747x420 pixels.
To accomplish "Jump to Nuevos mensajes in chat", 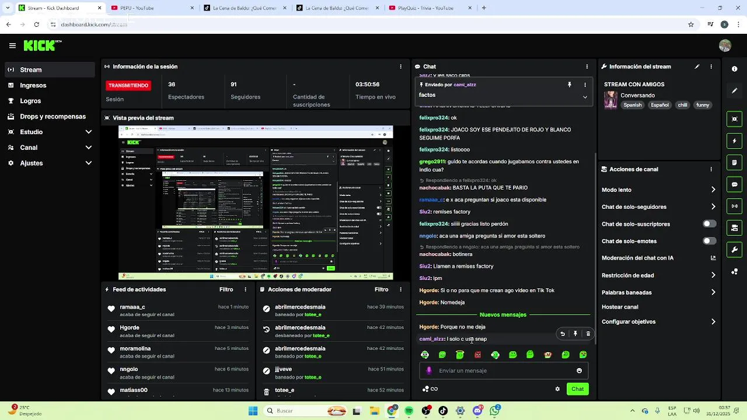I will tap(502, 315).
